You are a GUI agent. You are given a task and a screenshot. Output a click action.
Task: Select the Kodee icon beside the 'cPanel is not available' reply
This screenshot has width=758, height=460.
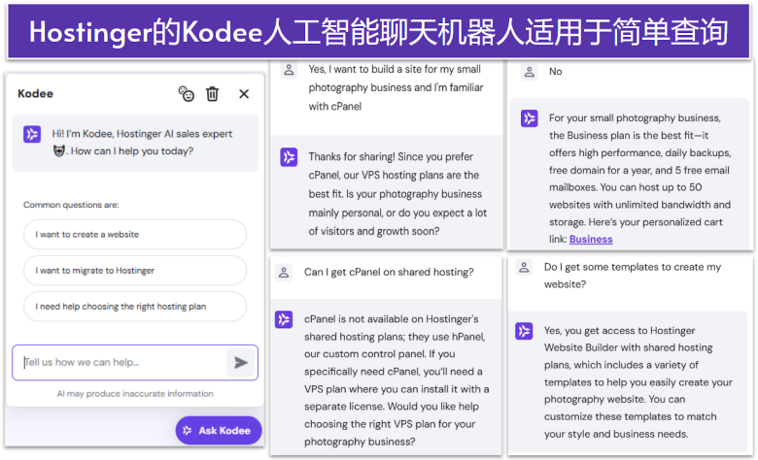point(284,319)
